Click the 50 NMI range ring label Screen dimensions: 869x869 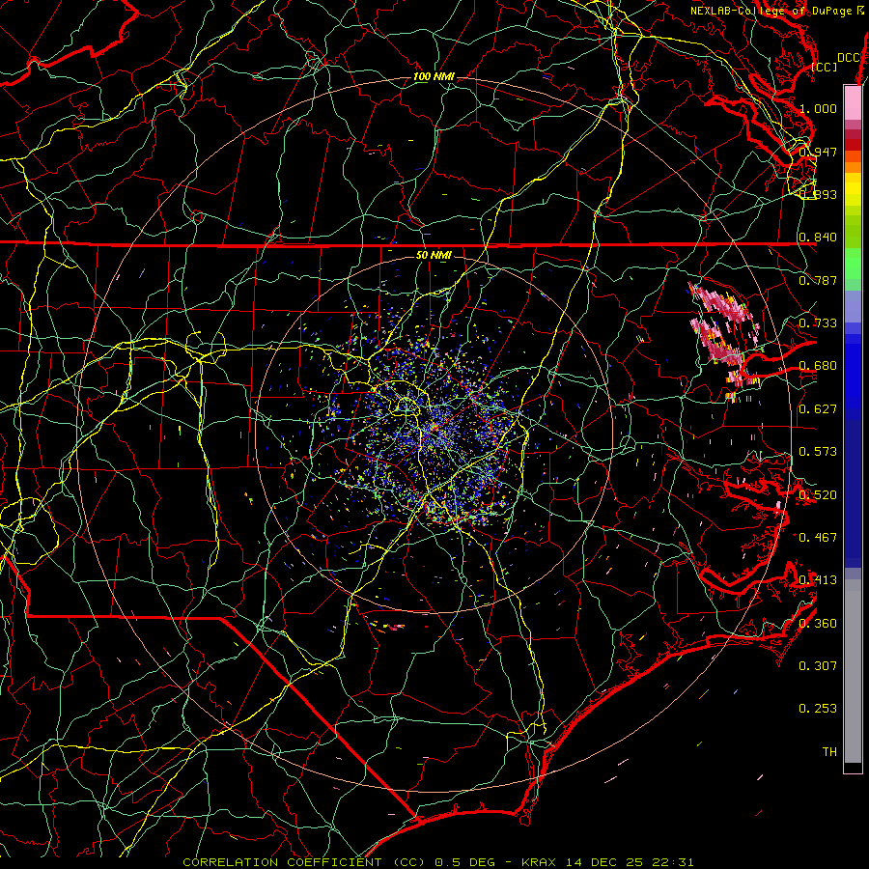tap(434, 255)
